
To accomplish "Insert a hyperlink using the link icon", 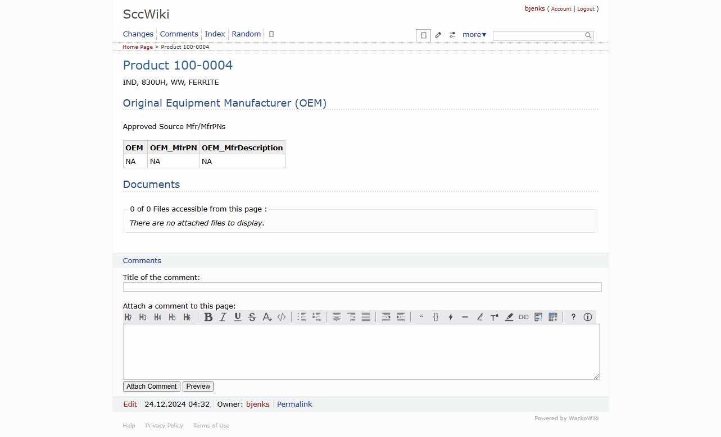I will (x=524, y=317).
